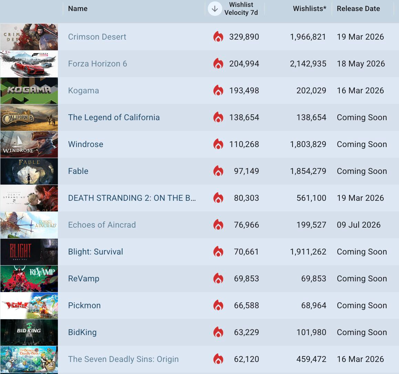Click the flame icon in Fable row

218,171
